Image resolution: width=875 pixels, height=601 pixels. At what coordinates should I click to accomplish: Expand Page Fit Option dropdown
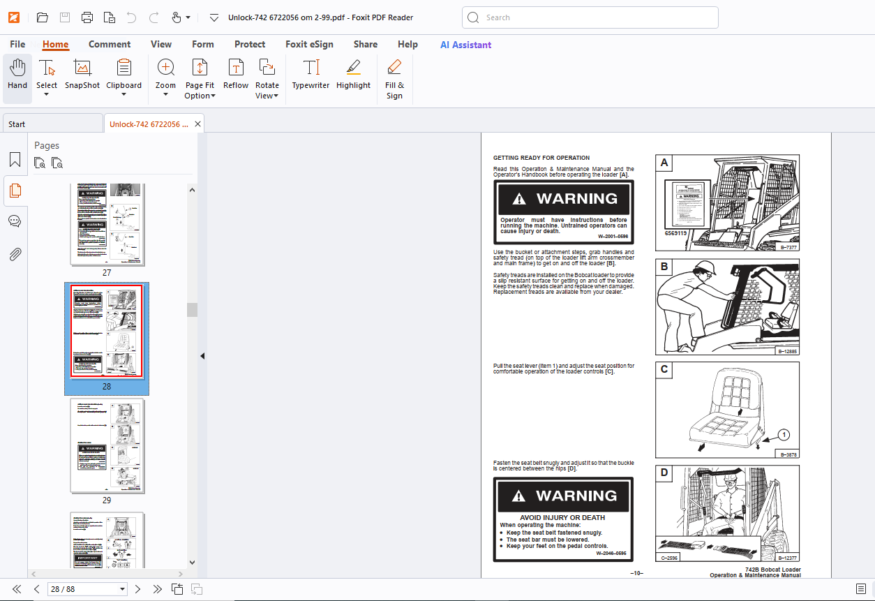coord(213,96)
